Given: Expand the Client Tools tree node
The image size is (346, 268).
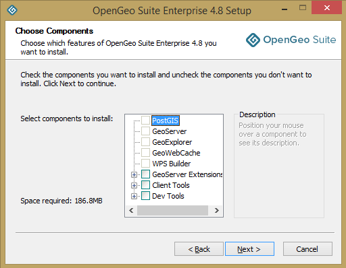Looking at the screenshot, I should pyautogui.click(x=134, y=185).
